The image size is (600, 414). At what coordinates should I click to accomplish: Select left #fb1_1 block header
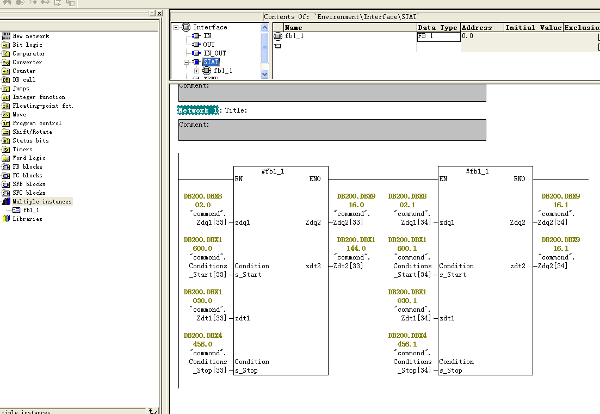[273, 171]
